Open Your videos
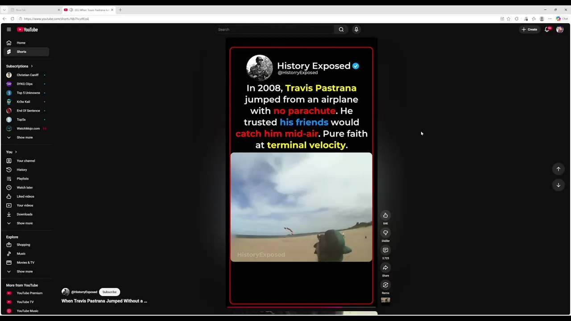The height and width of the screenshot is (321, 571). (x=26, y=206)
